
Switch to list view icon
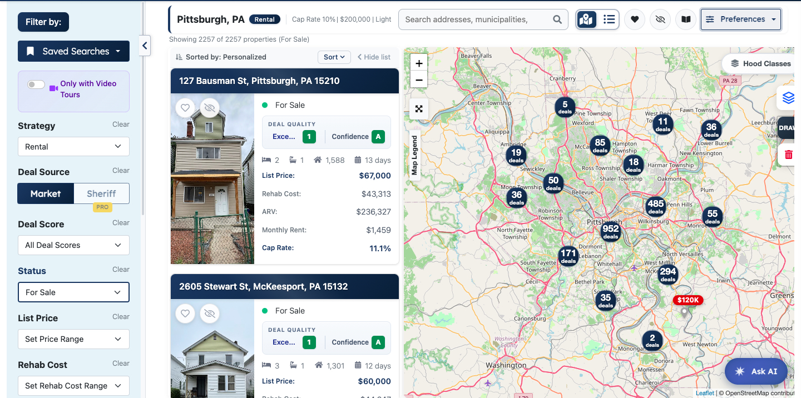[x=609, y=19]
